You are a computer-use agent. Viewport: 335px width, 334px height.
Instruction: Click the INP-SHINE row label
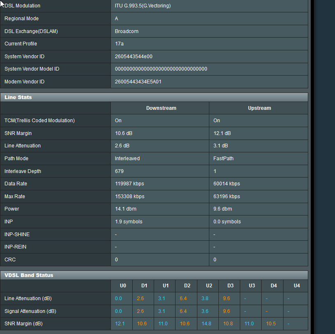pyautogui.click(x=17, y=235)
